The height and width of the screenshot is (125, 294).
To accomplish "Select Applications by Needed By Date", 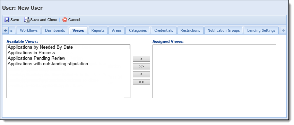I will coord(40,47).
